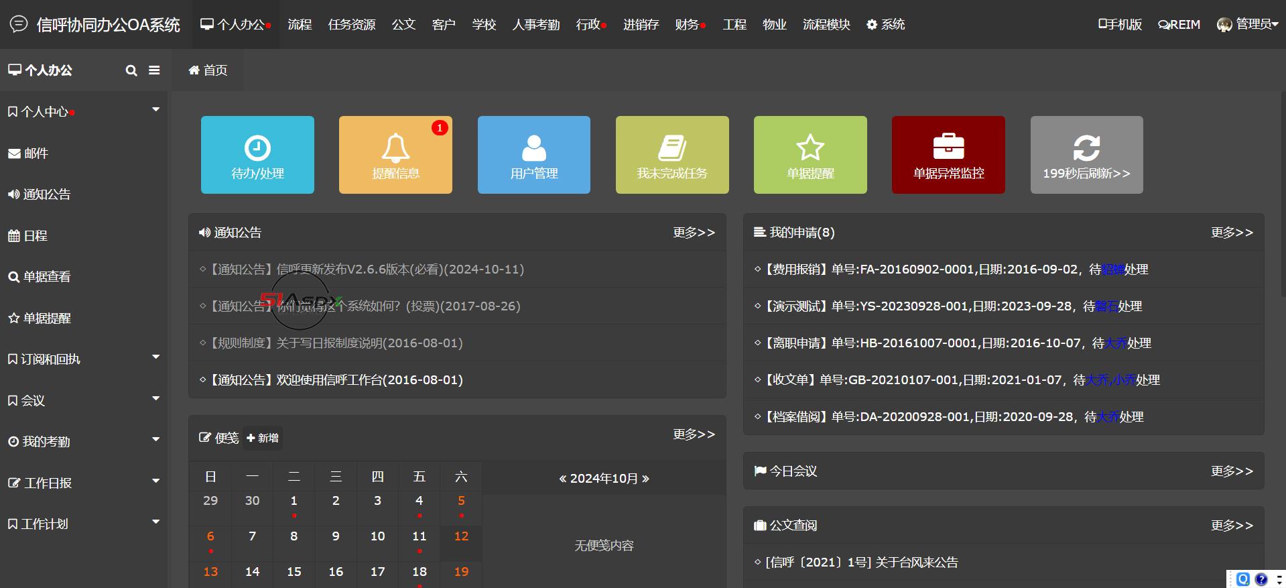The width and height of the screenshot is (1286, 588).
Task: Go to previous month in calendar
Action: (x=563, y=479)
